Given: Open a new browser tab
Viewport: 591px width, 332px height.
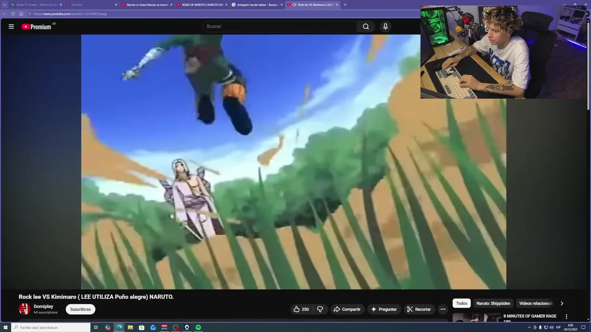Looking at the screenshot, I should pyautogui.click(x=345, y=5).
